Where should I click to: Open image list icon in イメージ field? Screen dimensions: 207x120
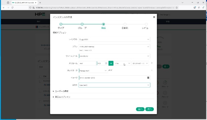(x=148, y=78)
